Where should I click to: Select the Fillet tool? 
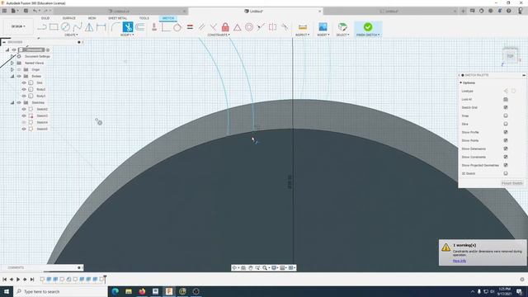[x=115, y=27]
